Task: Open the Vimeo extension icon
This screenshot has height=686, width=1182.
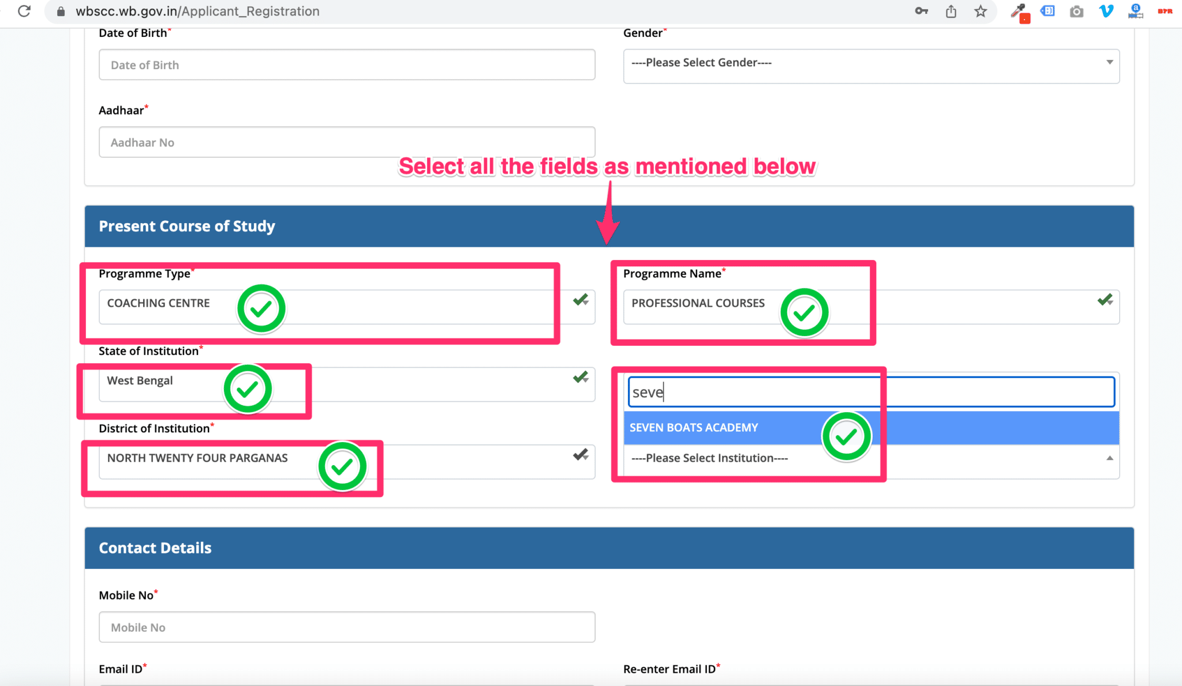Action: pos(1106,11)
